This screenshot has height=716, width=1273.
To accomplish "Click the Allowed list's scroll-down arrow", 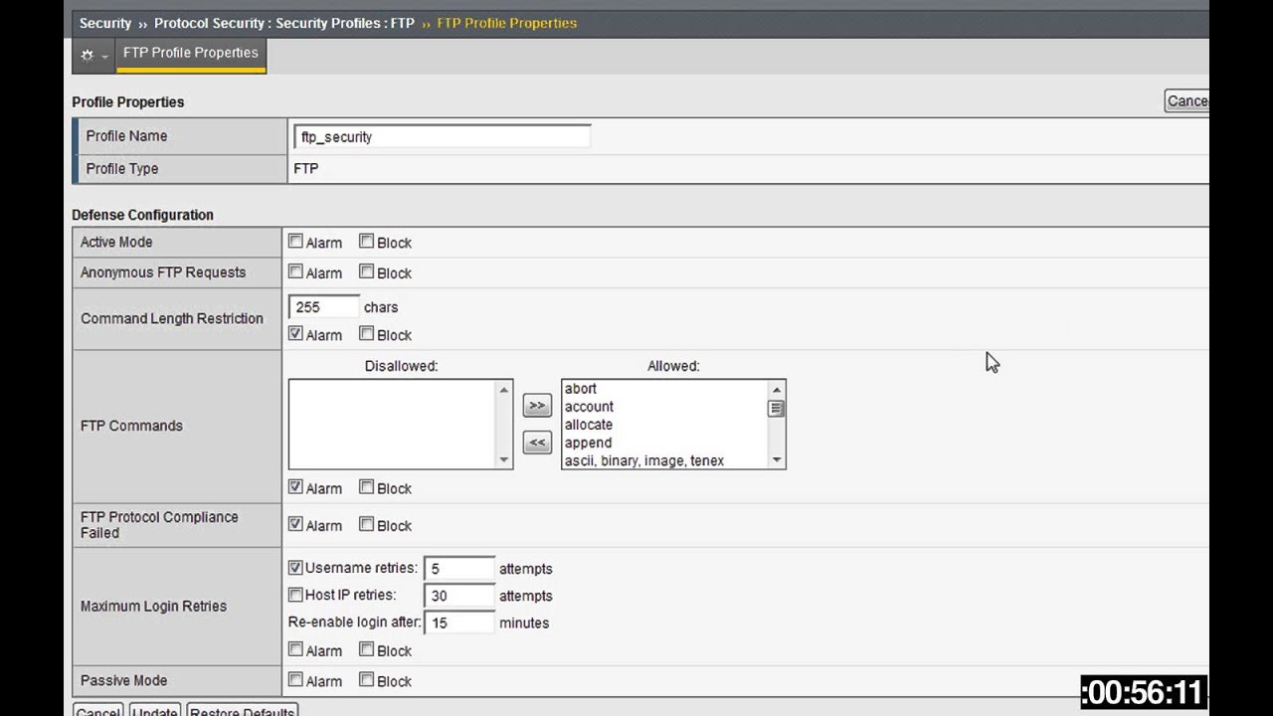I will (777, 458).
